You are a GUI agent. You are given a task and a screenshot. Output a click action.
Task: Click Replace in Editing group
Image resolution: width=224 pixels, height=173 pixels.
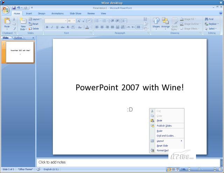coord(212,24)
